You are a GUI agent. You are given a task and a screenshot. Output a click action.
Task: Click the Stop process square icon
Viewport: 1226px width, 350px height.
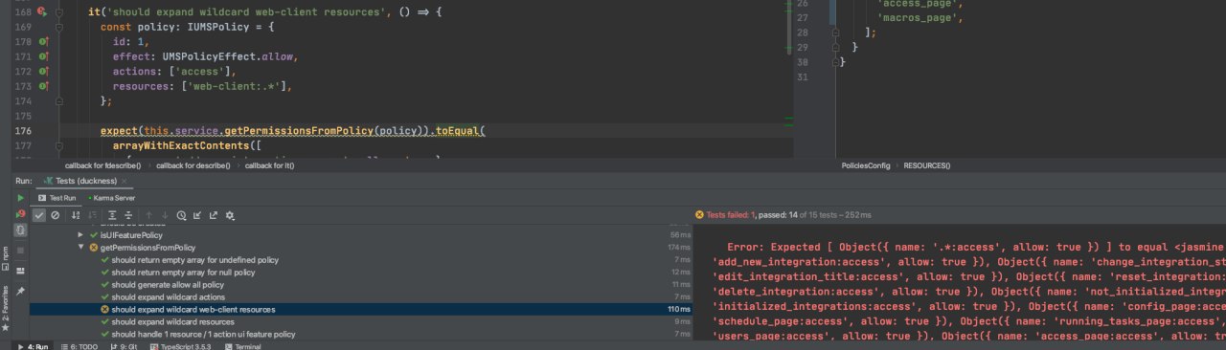tap(20, 250)
